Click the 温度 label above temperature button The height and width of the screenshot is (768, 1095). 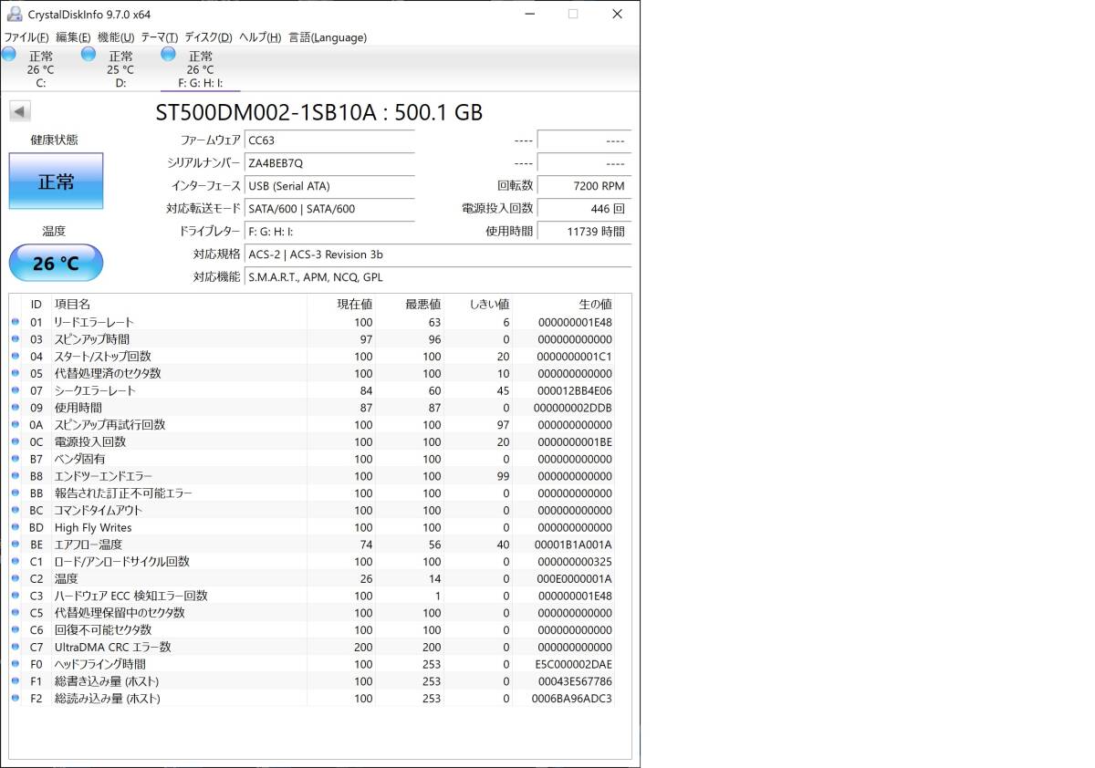tap(54, 231)
